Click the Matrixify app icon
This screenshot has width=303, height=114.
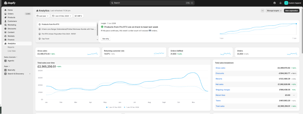point(5,70)
